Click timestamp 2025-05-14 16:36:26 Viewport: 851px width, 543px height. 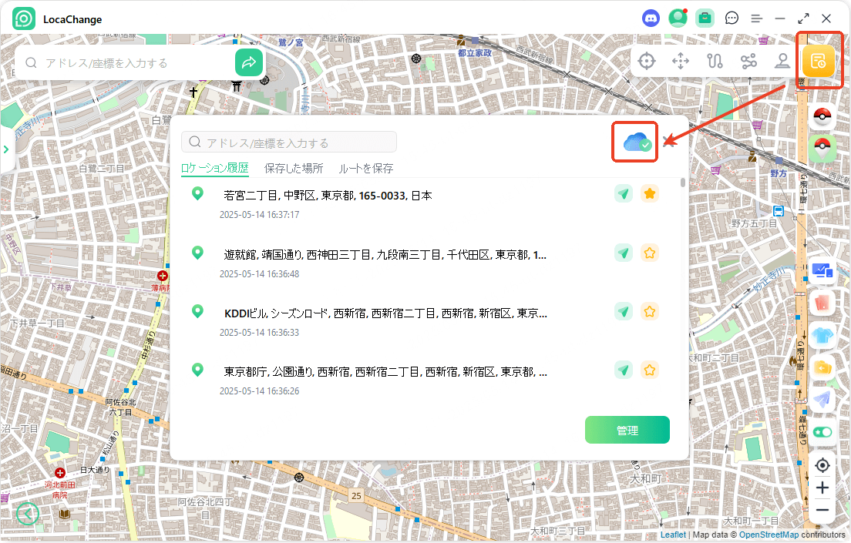tap(260, 391)
